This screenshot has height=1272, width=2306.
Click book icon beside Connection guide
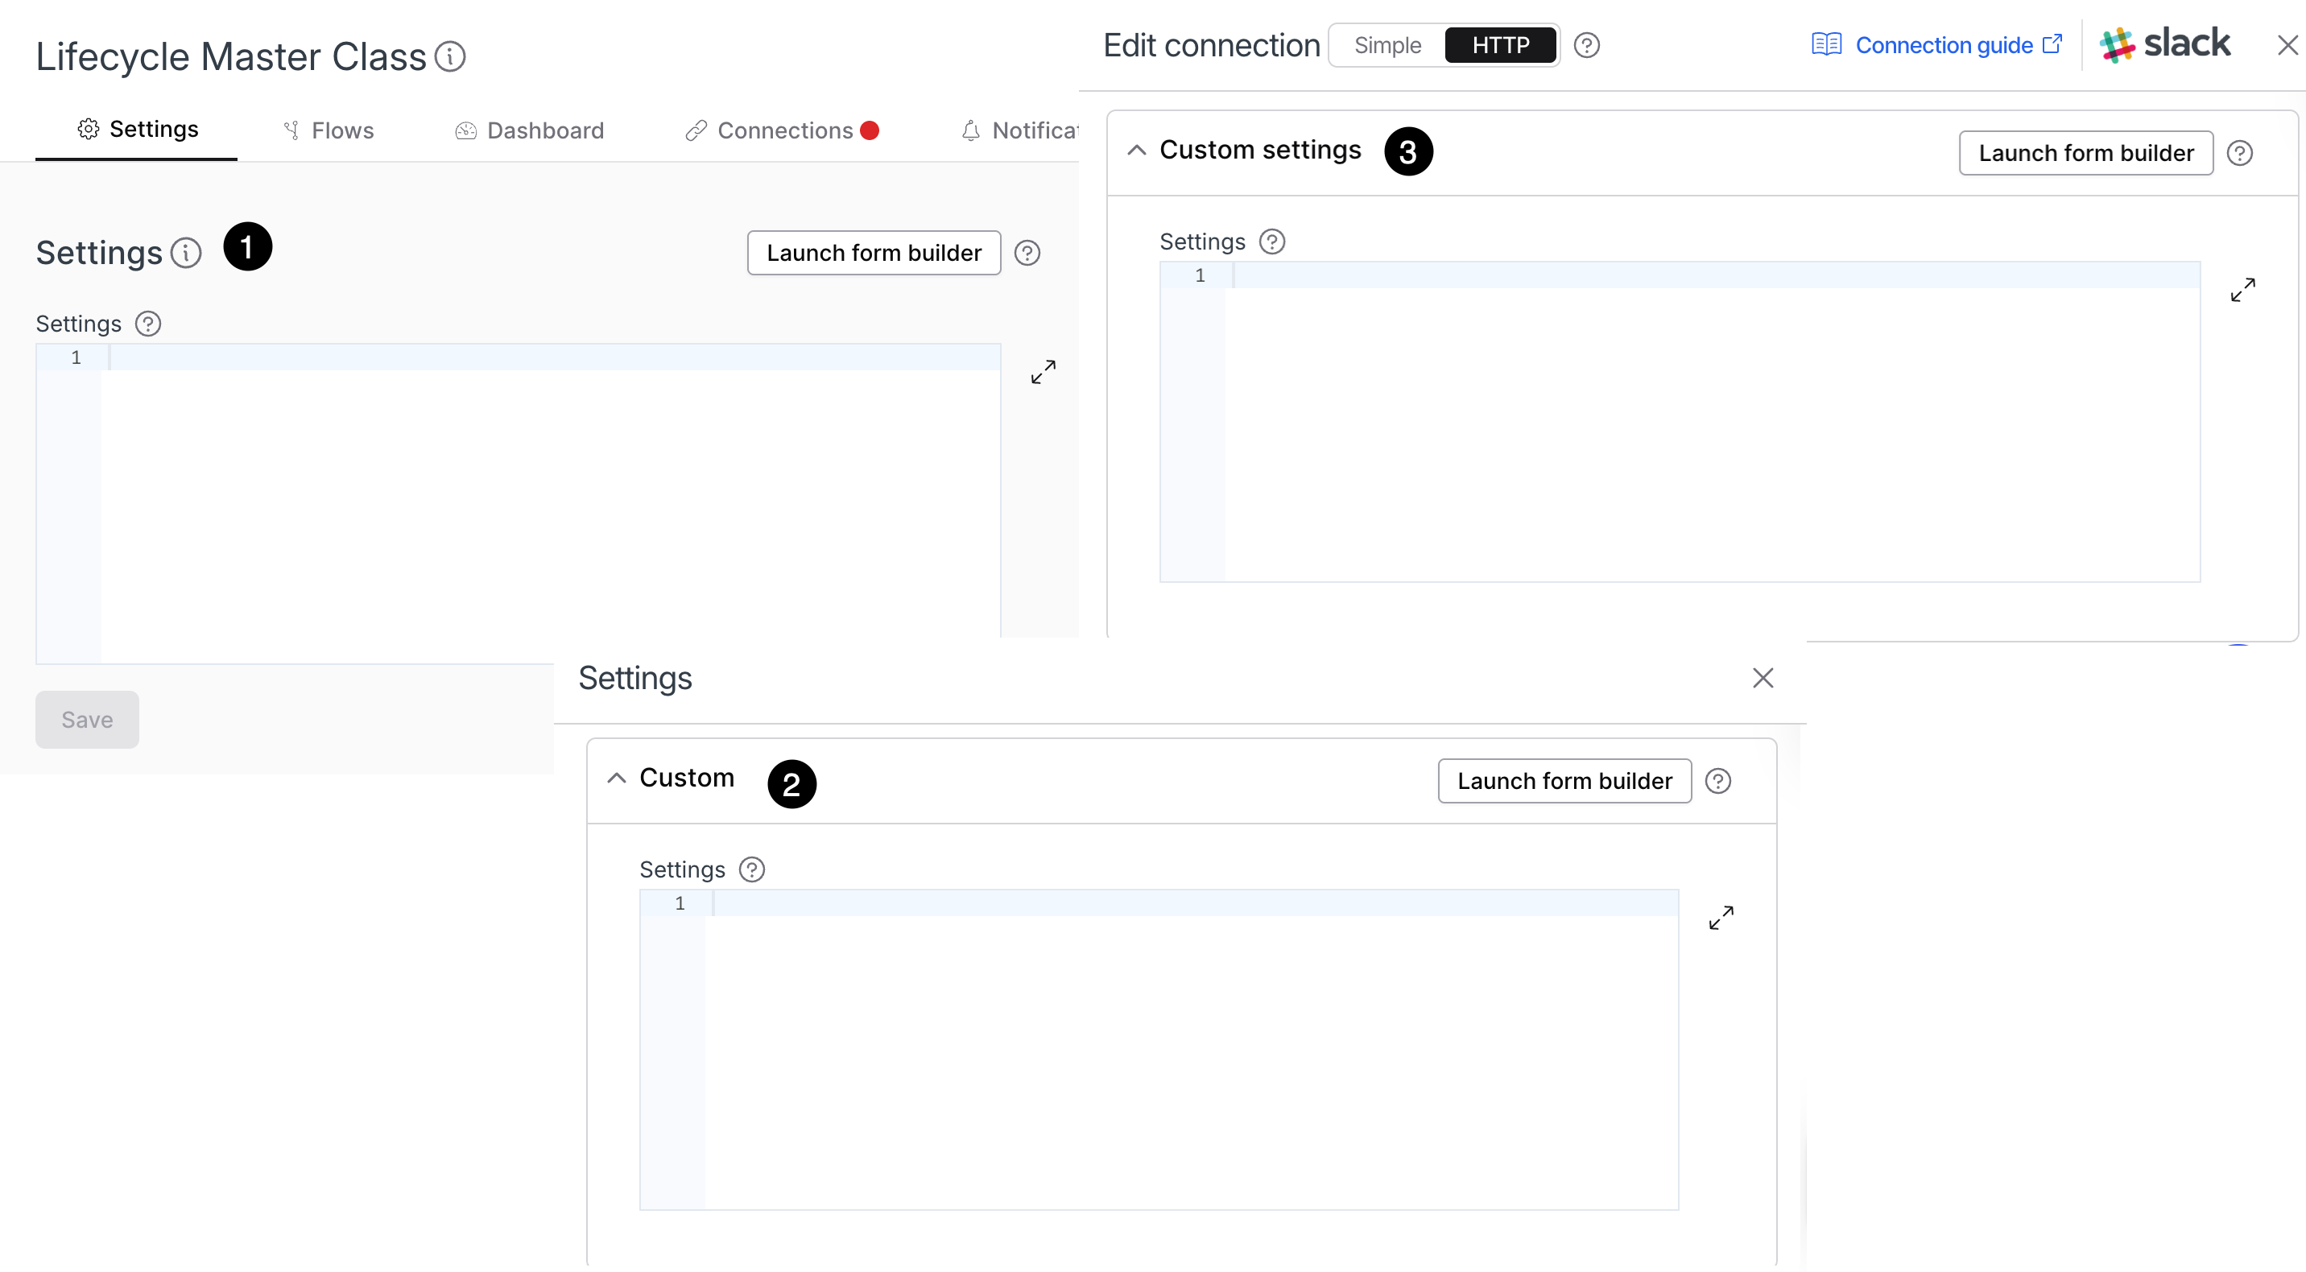[x=1826, y=45]
